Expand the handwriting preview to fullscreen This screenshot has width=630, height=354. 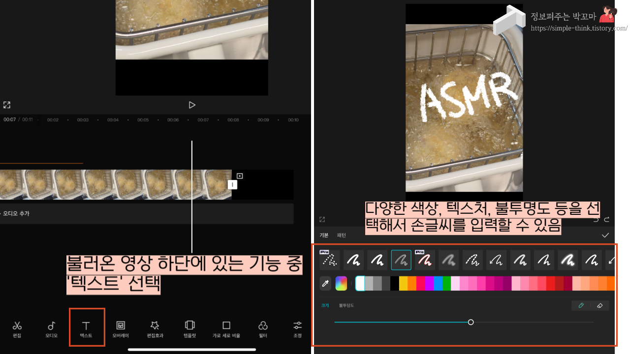click(322, 219)
